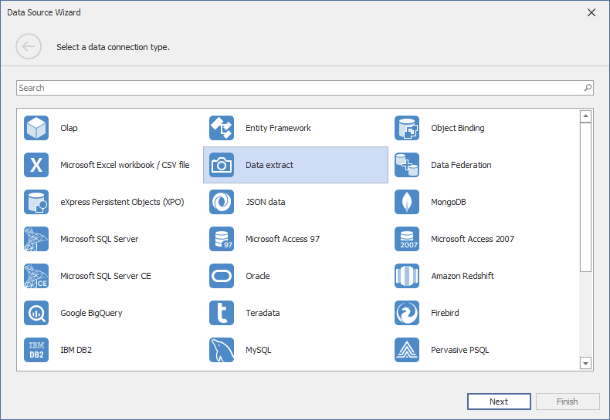Image resolution: width=610 pixels, height=420 pixels.
Task: Close the Data Source Wizard
Action: point(591,12)
